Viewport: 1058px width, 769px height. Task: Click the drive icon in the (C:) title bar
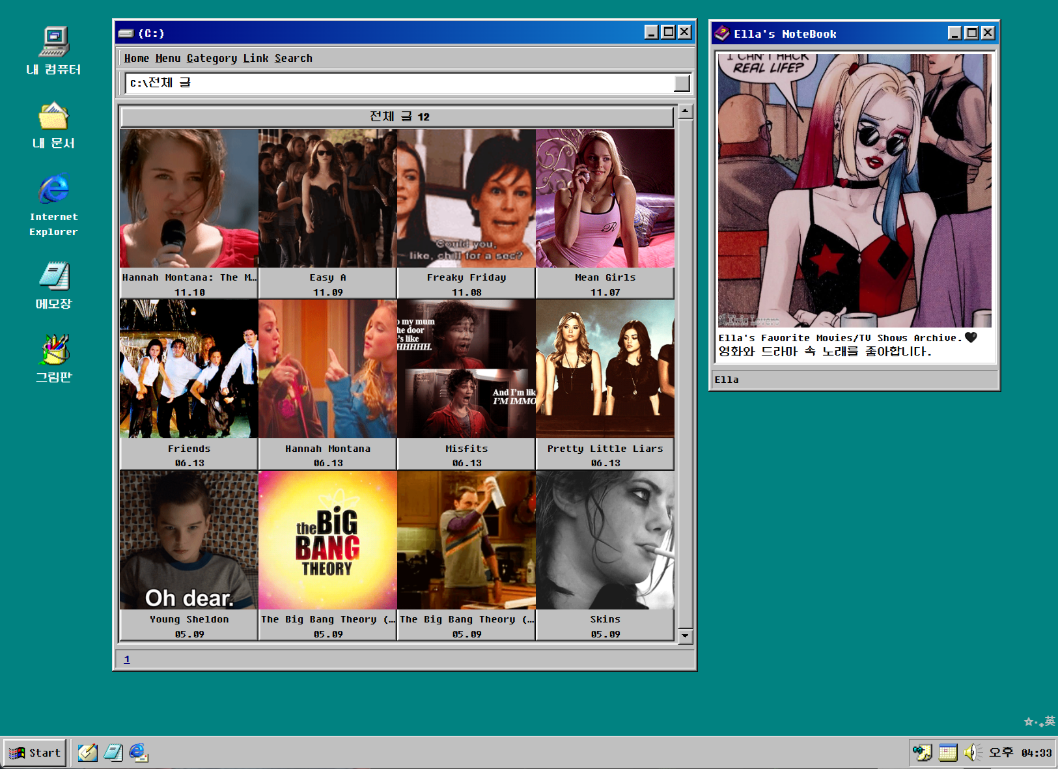(126, 33)
